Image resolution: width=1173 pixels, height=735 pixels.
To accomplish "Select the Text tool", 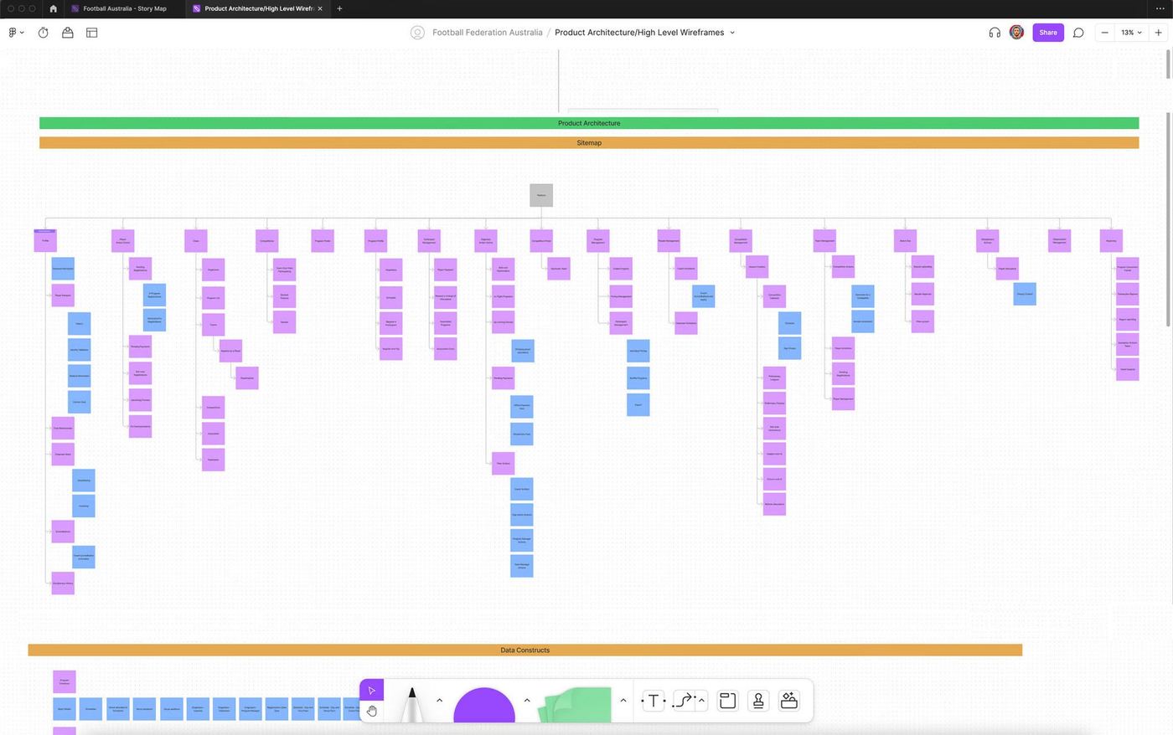I will [x=654, y=701].
